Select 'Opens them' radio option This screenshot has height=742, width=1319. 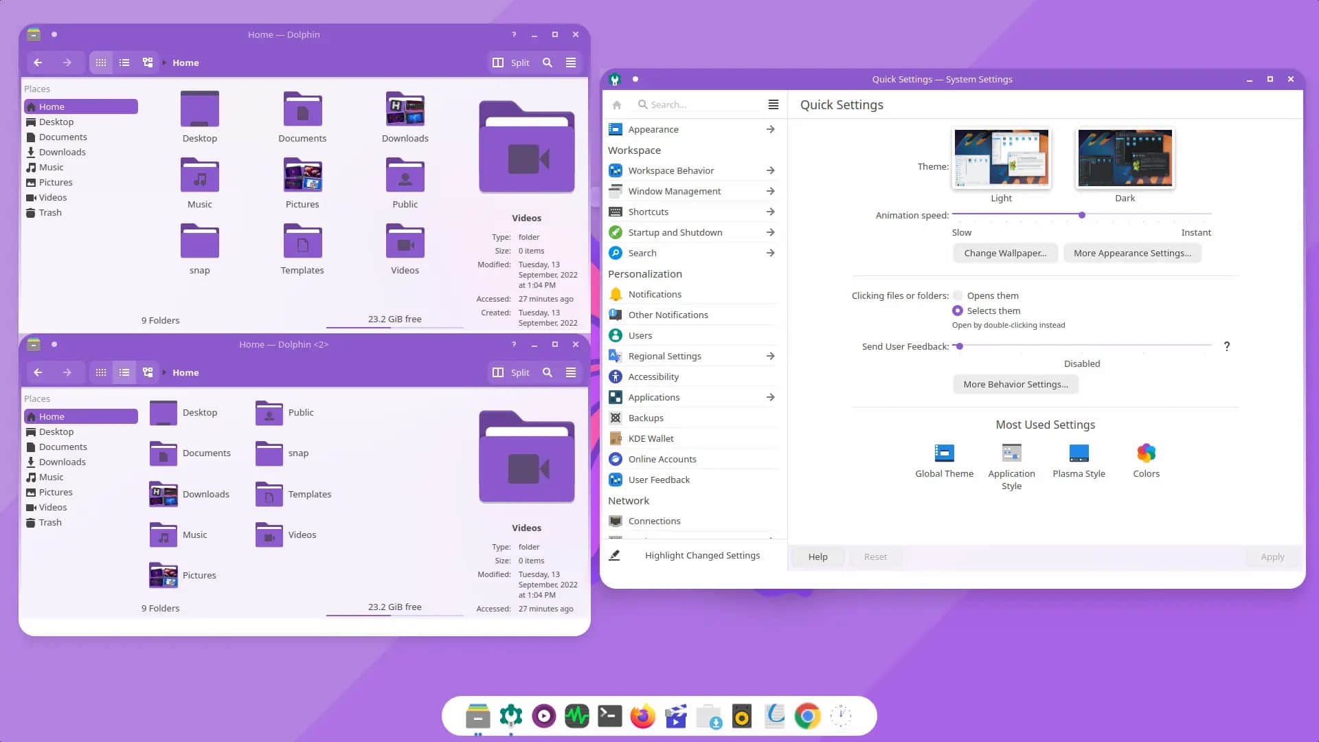point(958,295)
